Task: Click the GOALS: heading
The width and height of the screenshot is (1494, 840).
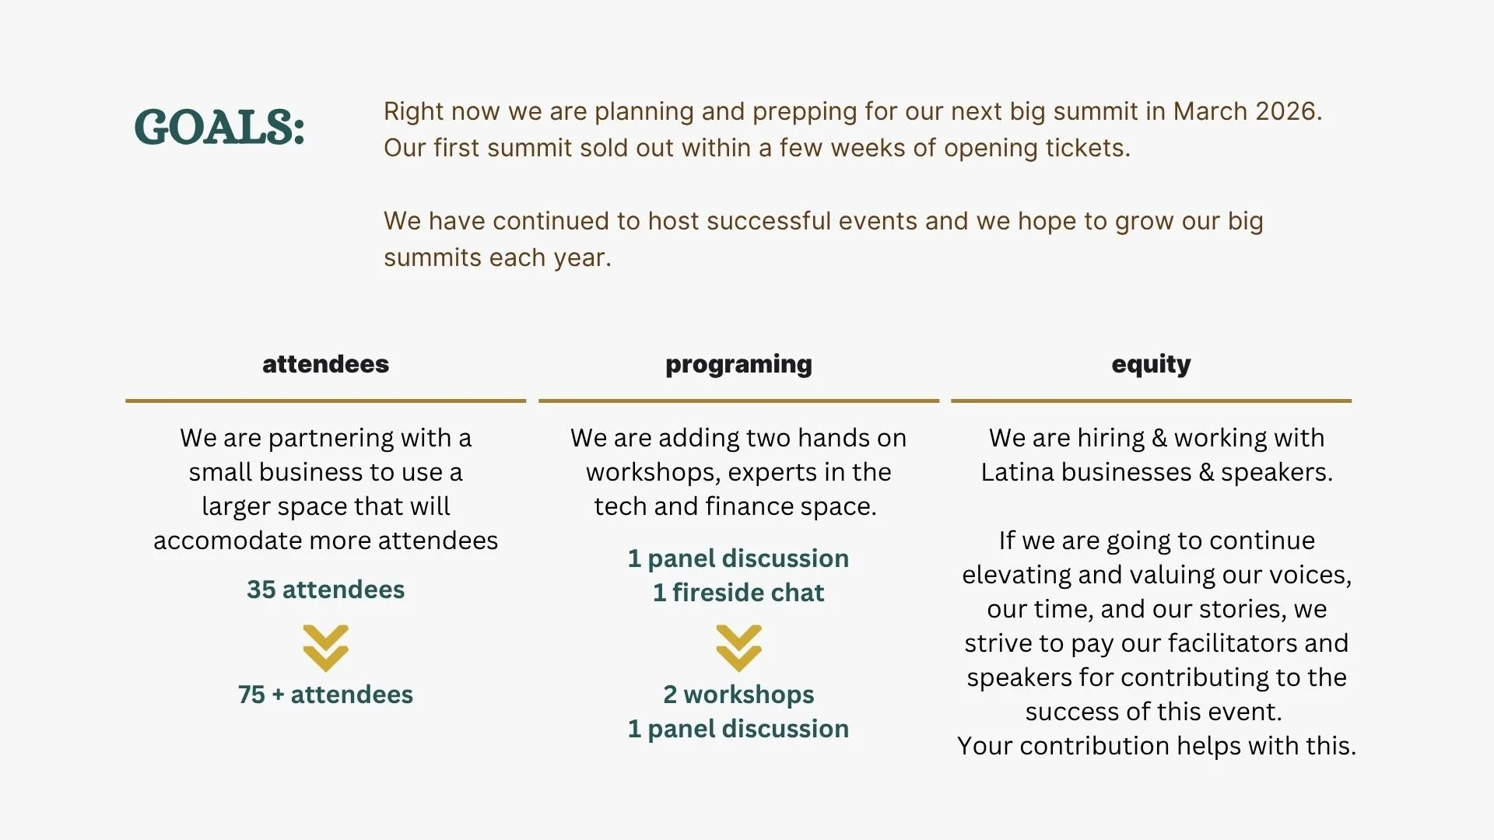Action: 219,127
